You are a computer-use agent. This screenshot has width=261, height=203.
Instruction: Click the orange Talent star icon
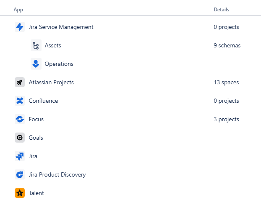tap(20, 193)
